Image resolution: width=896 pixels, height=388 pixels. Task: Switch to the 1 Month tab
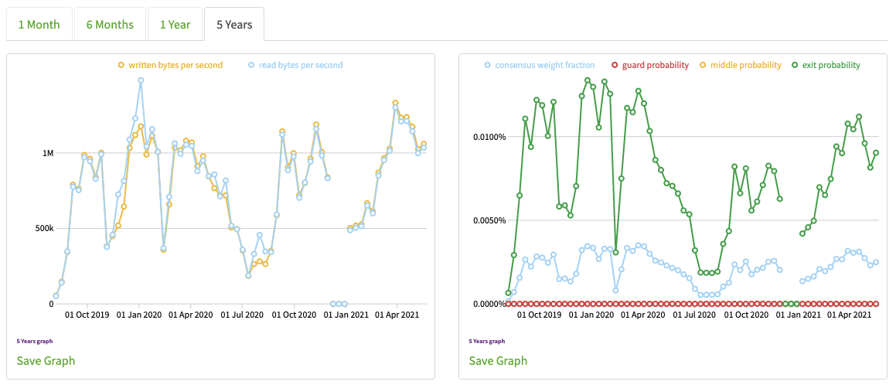39,25
